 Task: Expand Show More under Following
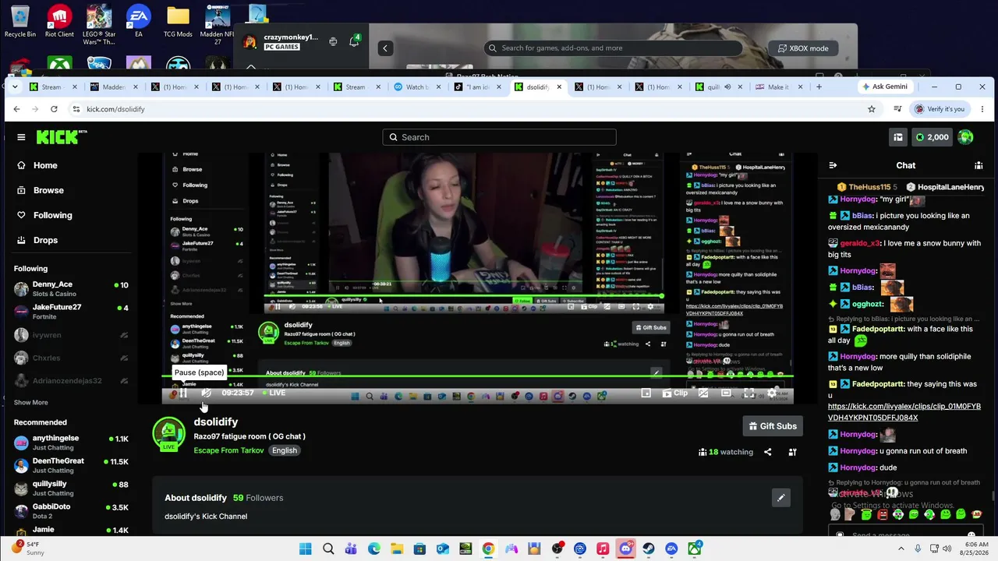[30, 403]
